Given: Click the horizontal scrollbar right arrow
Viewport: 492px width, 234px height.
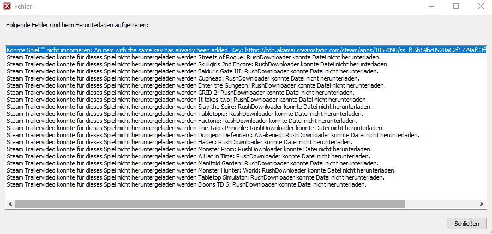Looking at the screenshot, I should pos(481,204).
